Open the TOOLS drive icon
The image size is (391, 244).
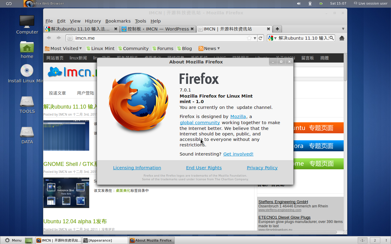click(27, 102)
